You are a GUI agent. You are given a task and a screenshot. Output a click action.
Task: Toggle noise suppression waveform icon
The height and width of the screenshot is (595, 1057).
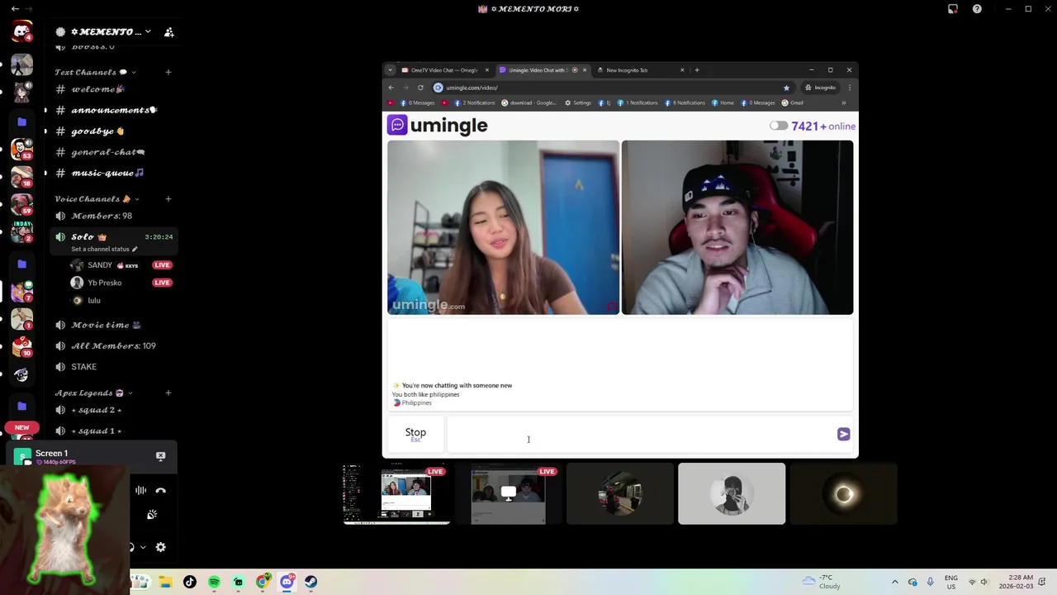(140, 491)
